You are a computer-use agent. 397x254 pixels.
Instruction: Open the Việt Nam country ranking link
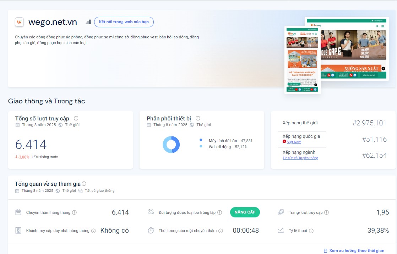click(x=294, y=142)
